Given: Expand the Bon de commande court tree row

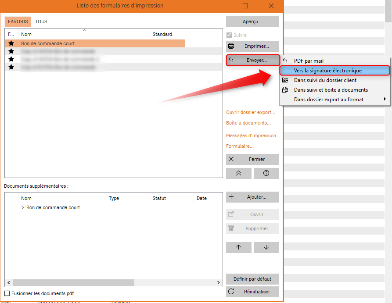Looking at the screenshot, I should (x=23, y=207).
